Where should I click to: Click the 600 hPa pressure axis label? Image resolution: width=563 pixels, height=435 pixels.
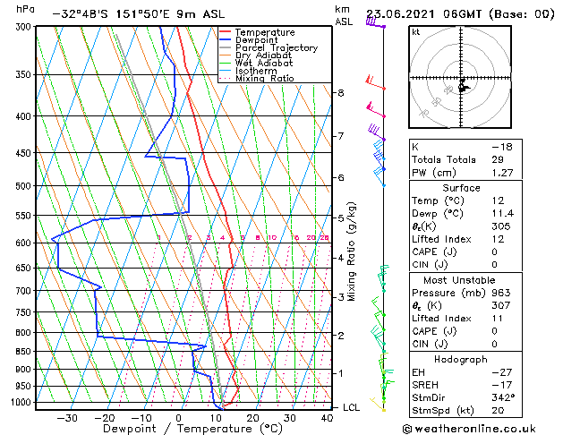pyautogui.click(x=25, y=243)
